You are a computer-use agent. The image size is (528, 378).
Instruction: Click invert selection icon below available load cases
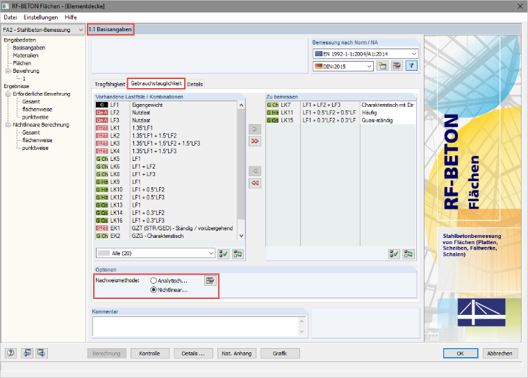pyautogui.click(x=238, y=254)
